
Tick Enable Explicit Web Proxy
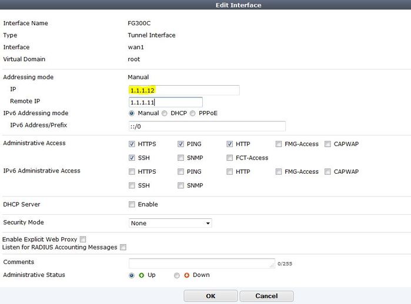(x=83, y=239)
